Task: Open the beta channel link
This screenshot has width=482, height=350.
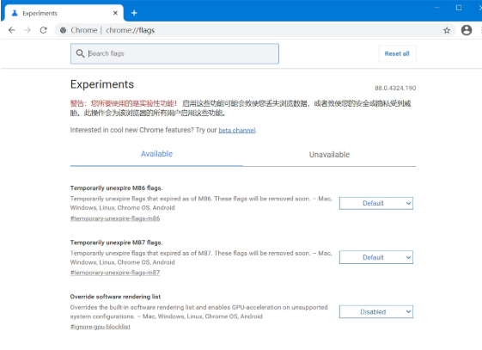Action: [236, 130]
